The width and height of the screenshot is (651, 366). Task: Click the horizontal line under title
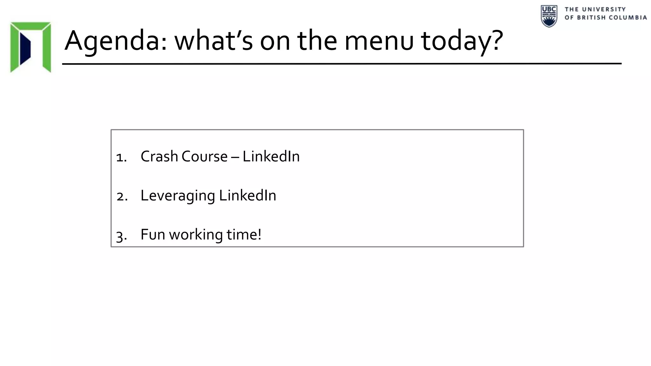(342, 64)
